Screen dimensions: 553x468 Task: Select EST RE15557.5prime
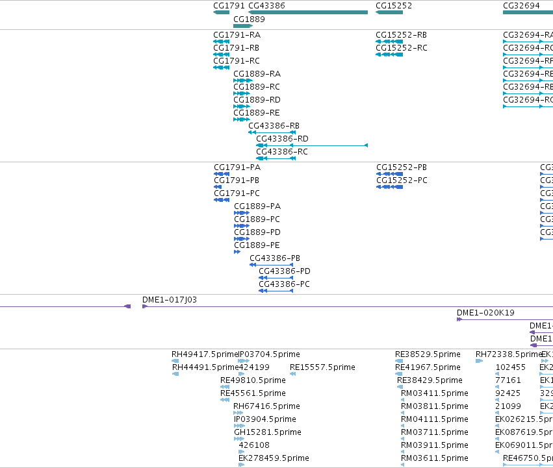click(322, 367)
